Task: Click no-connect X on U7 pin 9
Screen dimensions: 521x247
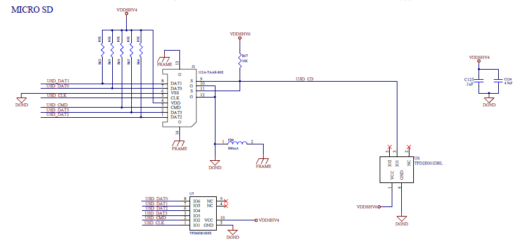Action: point(226,201)
